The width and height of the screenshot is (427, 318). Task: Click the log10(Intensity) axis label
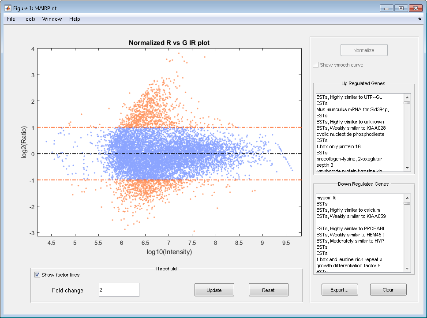(x=169, y=252)
